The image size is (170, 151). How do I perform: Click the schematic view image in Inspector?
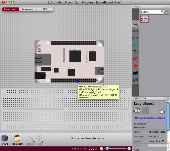(x=146, y=110)
